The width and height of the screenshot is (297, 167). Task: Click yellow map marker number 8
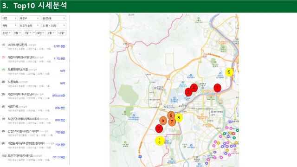179,118
